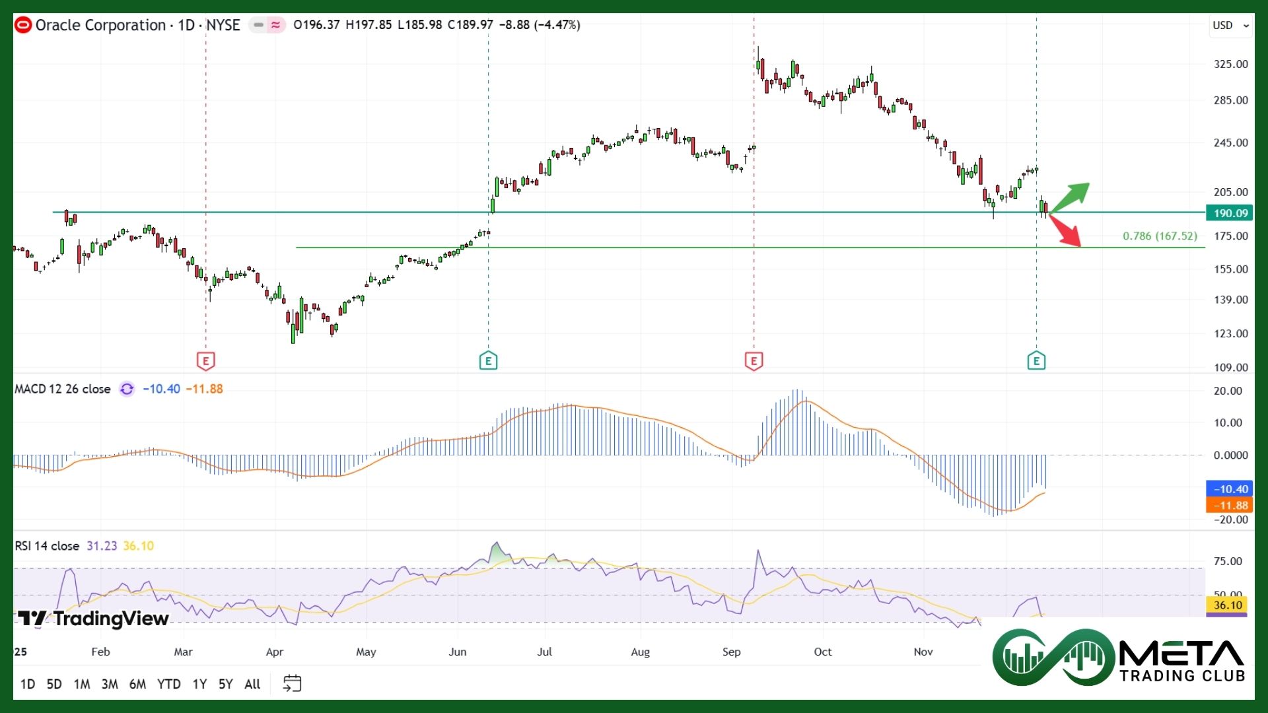This screenshot has width=1268, height=713.
Task: Open the USD currency dropdown
Action: point(1230,25)
